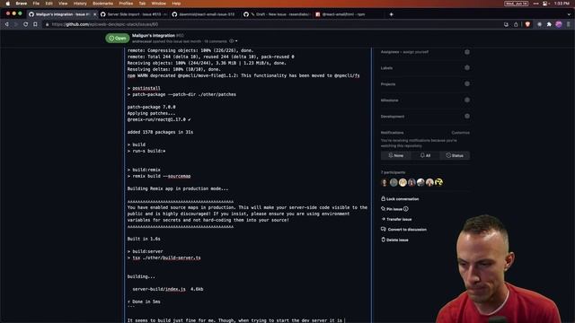Viewport: 575px width, 323px height.
Task: Open the purple profile avatar in the toolbar
Action: pos(559,24)
